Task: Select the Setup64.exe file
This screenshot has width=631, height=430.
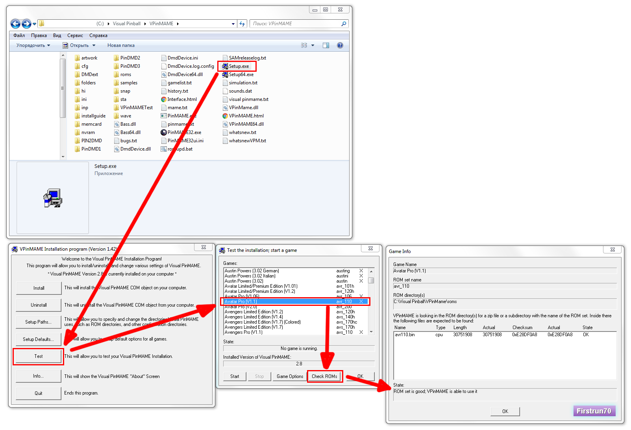Action: point(238,74)
